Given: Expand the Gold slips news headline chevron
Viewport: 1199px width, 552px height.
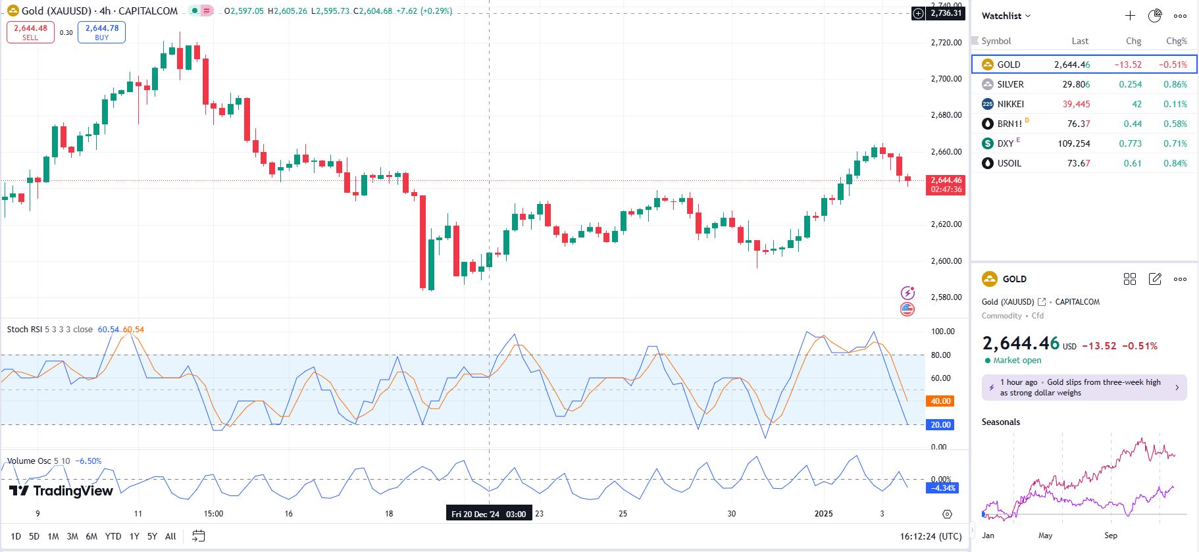Looking at the screenshot, I should tap(1177, 388).
